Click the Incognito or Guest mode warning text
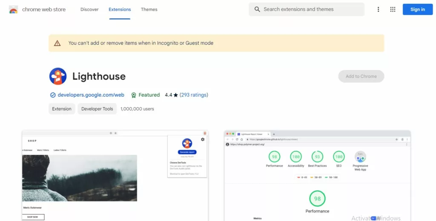 click(x=141, y=43)
